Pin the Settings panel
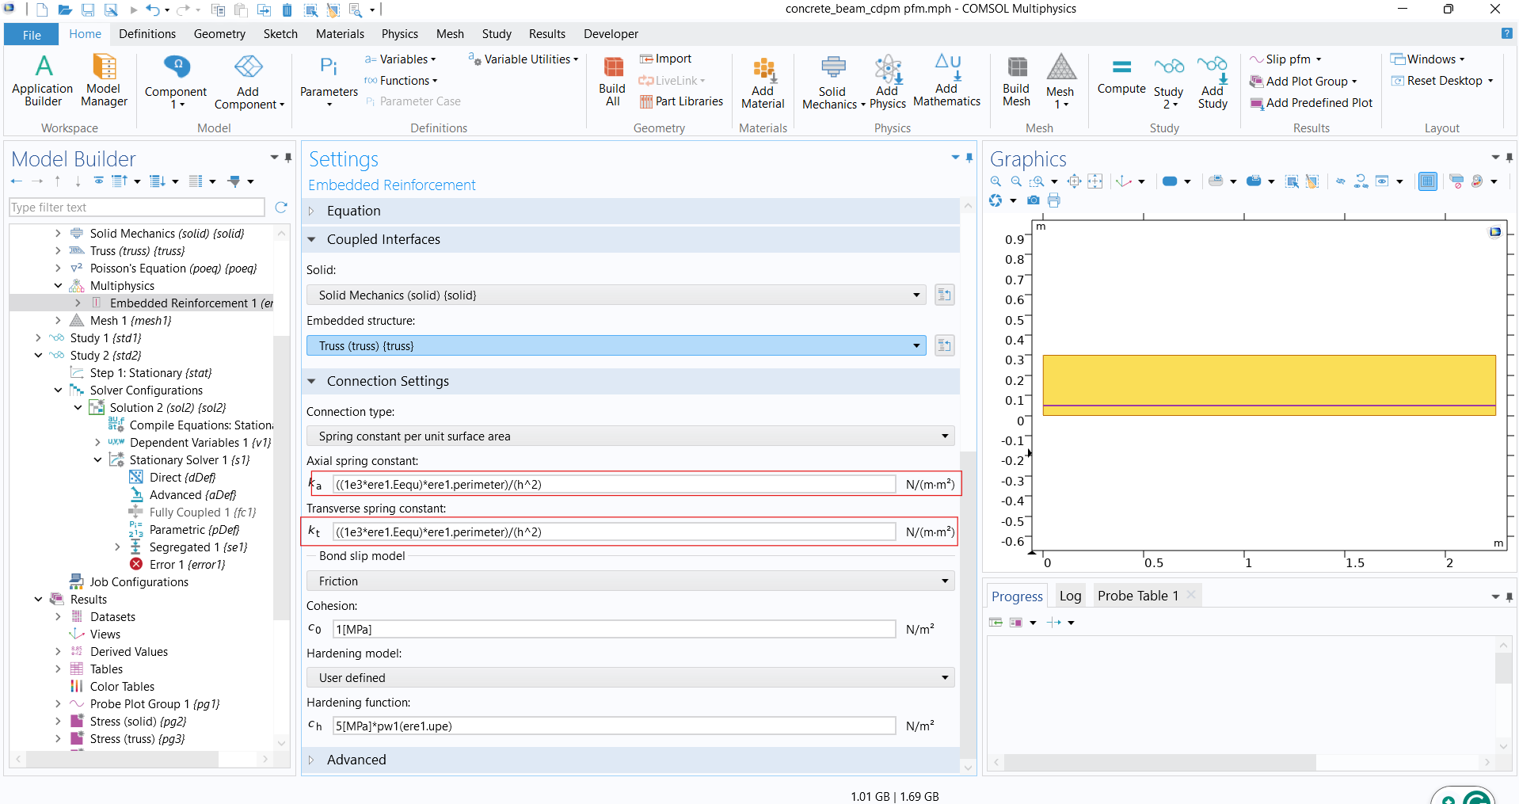The width and height of the screenshot is (1519, 804). [x=969, y=158]
